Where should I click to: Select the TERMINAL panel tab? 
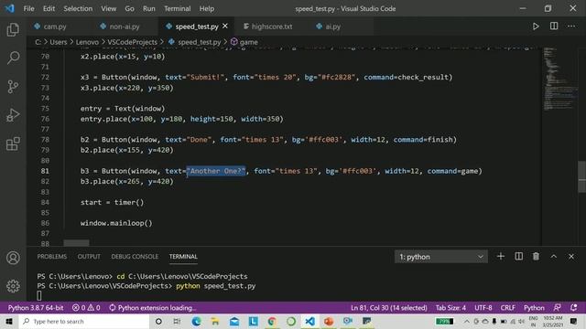tap(183, 257)
